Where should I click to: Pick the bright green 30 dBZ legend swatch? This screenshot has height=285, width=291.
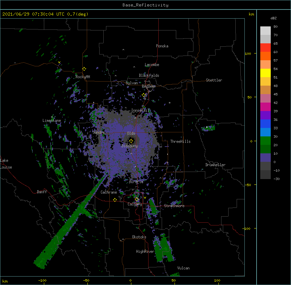265,141
